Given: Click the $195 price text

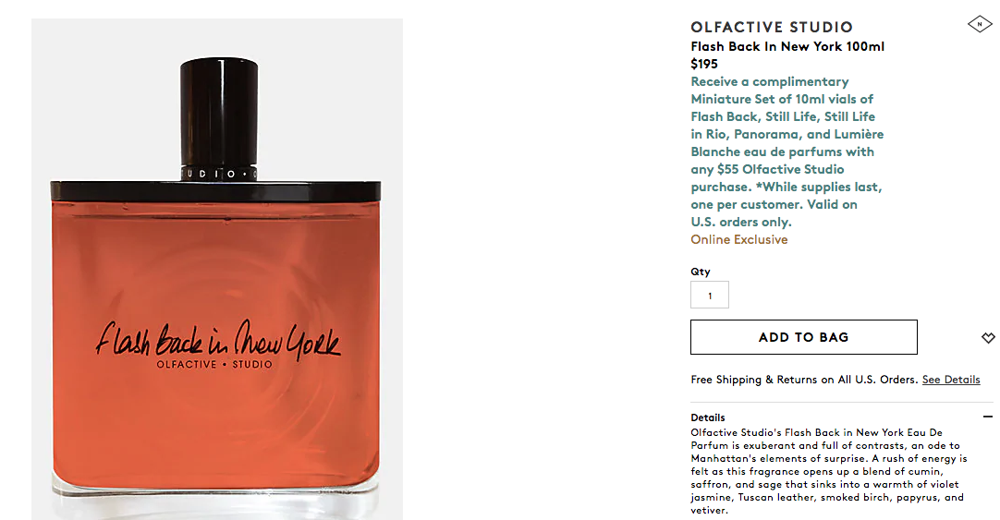Looking at the screenshot, I should click(704, 64).
